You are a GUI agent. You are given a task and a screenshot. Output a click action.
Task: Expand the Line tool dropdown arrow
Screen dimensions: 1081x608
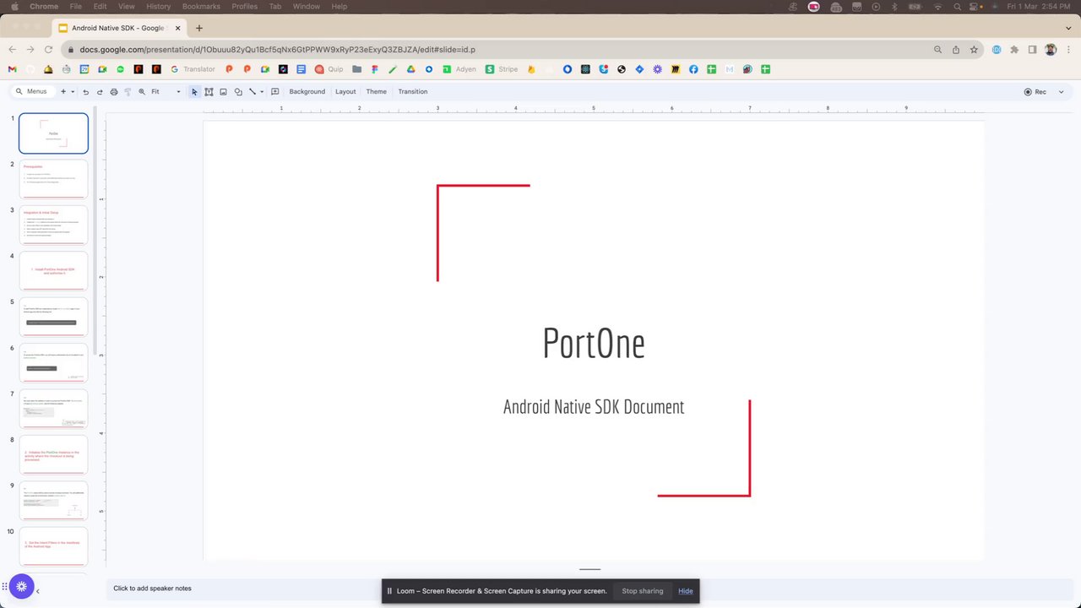point(262,91)
